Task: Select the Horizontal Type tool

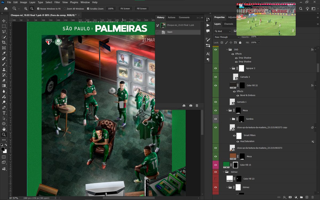Action: (4, 113)
